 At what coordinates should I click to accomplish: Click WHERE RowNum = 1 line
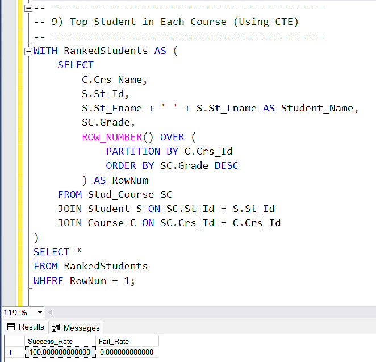point(85,281)
